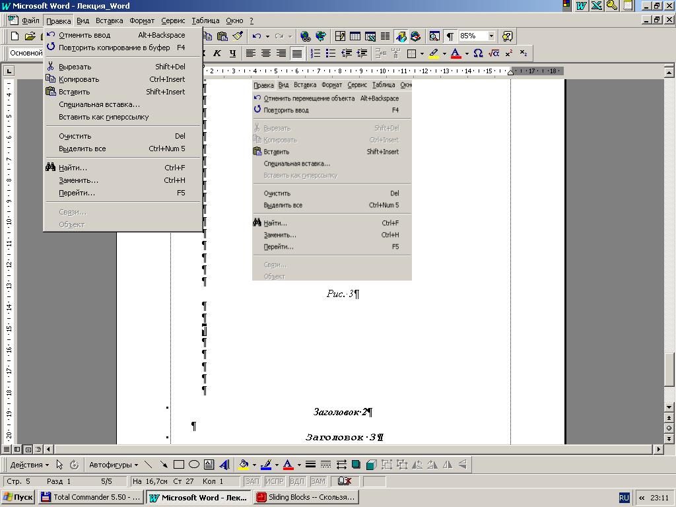Apply yellow highlight marker color
This screenshot has width=676, height=507.
434,53
